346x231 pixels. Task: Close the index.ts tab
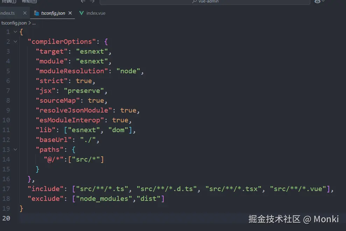(x=25, y=13)
